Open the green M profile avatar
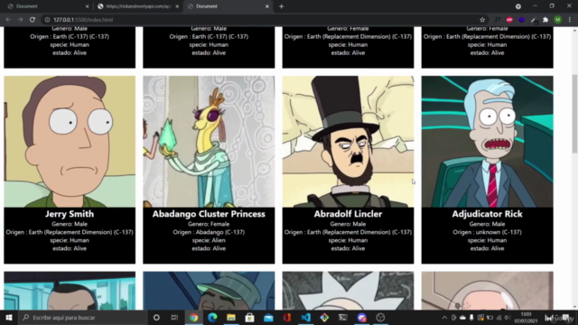 [x=558, y=20]
